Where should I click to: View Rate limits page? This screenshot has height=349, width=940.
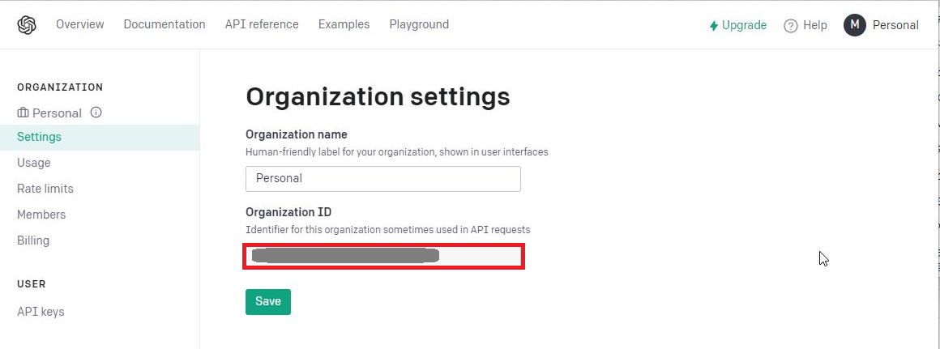(x=45, y=189)
